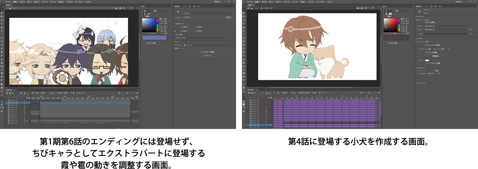
Task: Select the R radio button in left color panel
Action: point(160,26)
